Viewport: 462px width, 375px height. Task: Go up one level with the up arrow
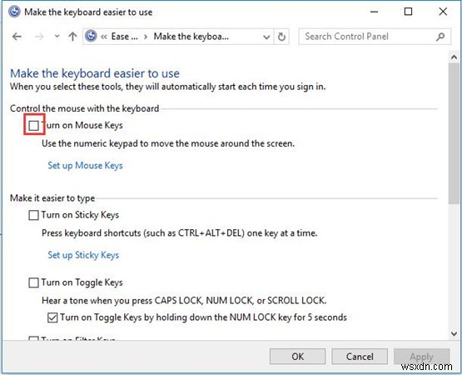coord(72,37)
